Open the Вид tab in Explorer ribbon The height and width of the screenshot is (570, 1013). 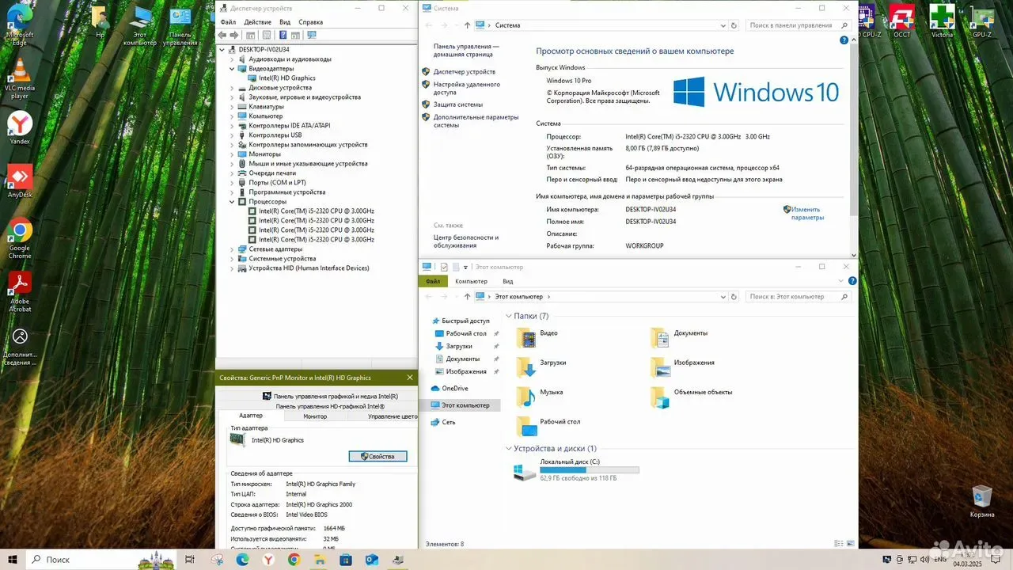[508, 281]
